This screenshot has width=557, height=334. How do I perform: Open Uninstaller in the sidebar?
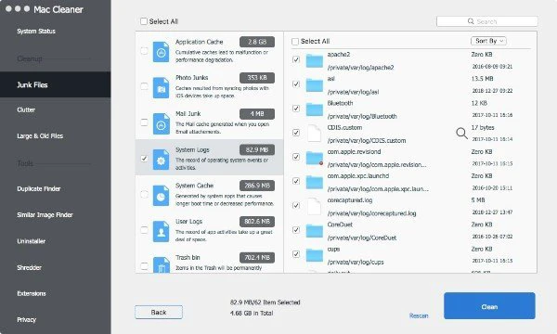32,241
